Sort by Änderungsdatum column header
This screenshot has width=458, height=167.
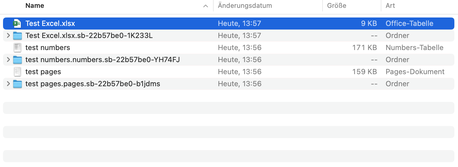point(245,6)
